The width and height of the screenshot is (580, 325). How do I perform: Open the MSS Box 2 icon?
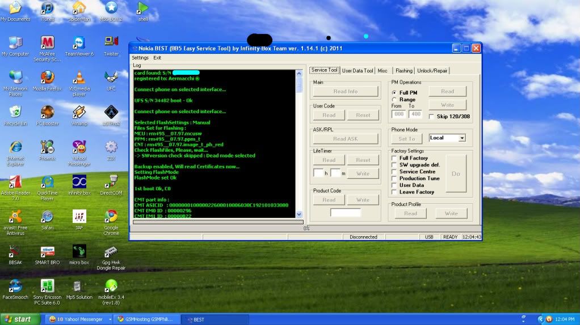pos(111,8)
